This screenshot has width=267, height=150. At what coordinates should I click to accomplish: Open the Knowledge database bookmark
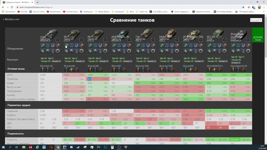[223, 12]
